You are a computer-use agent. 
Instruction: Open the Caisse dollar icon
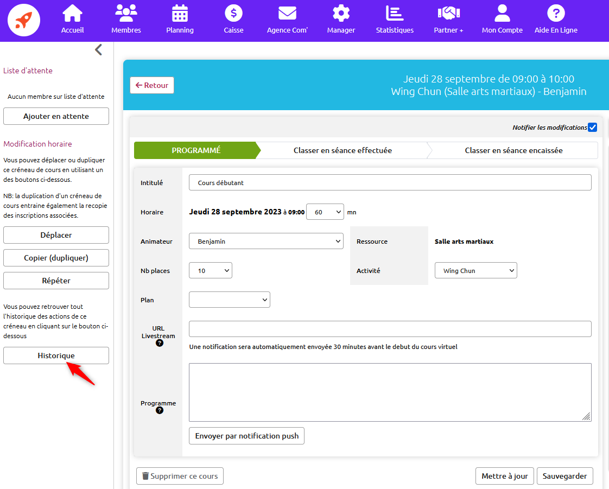(x=233, y=13)
